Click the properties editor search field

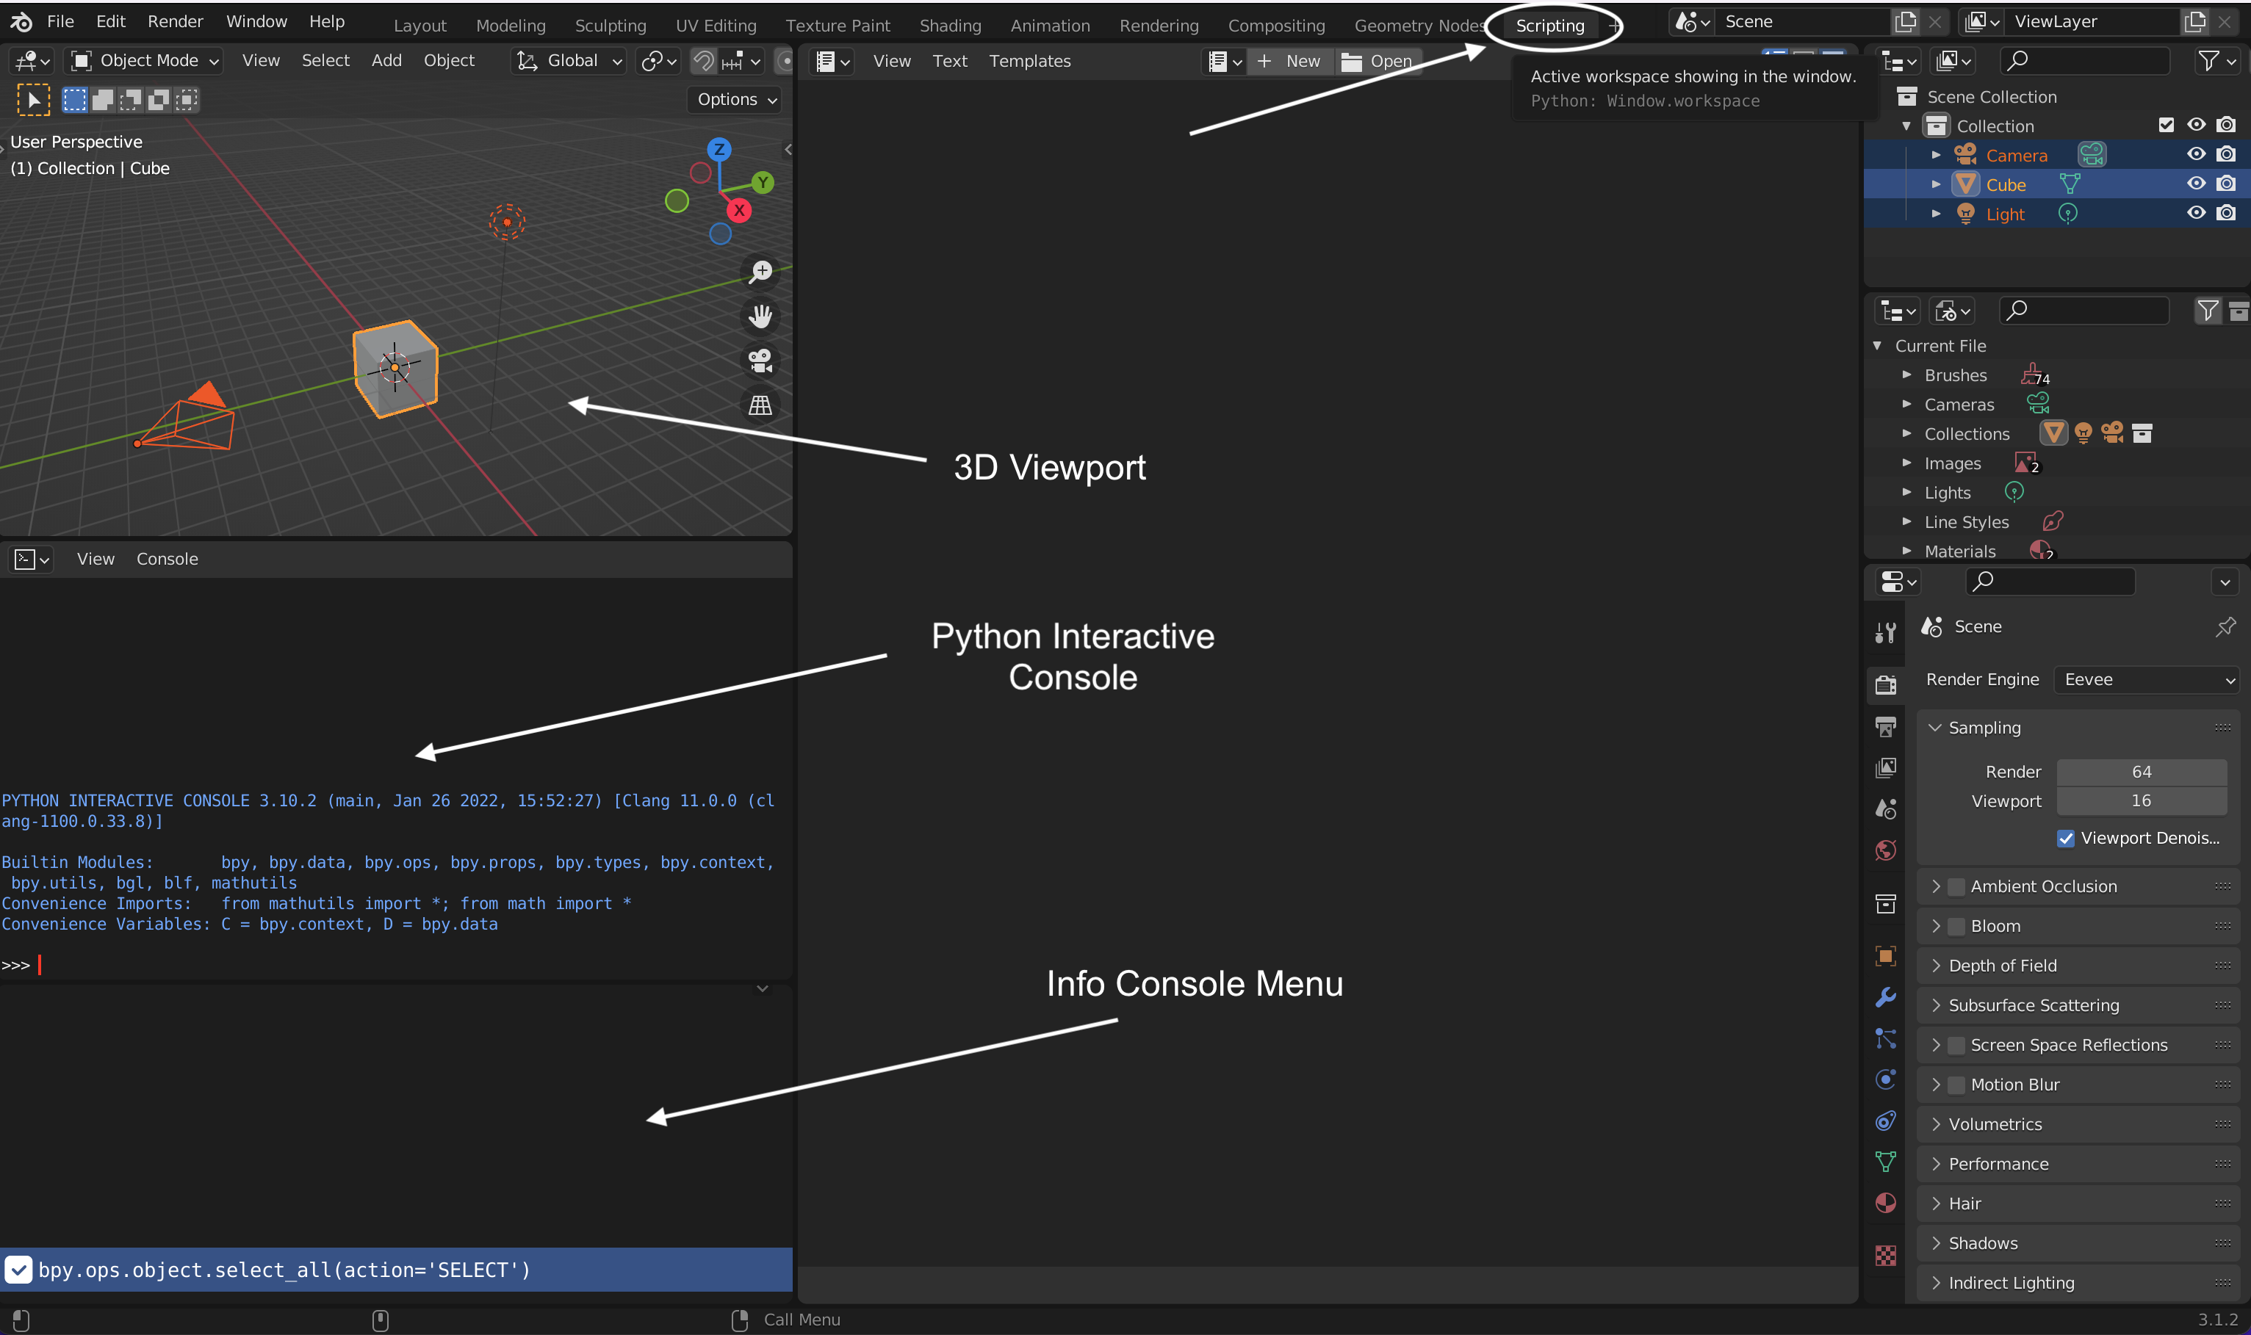coord(2050,582)
